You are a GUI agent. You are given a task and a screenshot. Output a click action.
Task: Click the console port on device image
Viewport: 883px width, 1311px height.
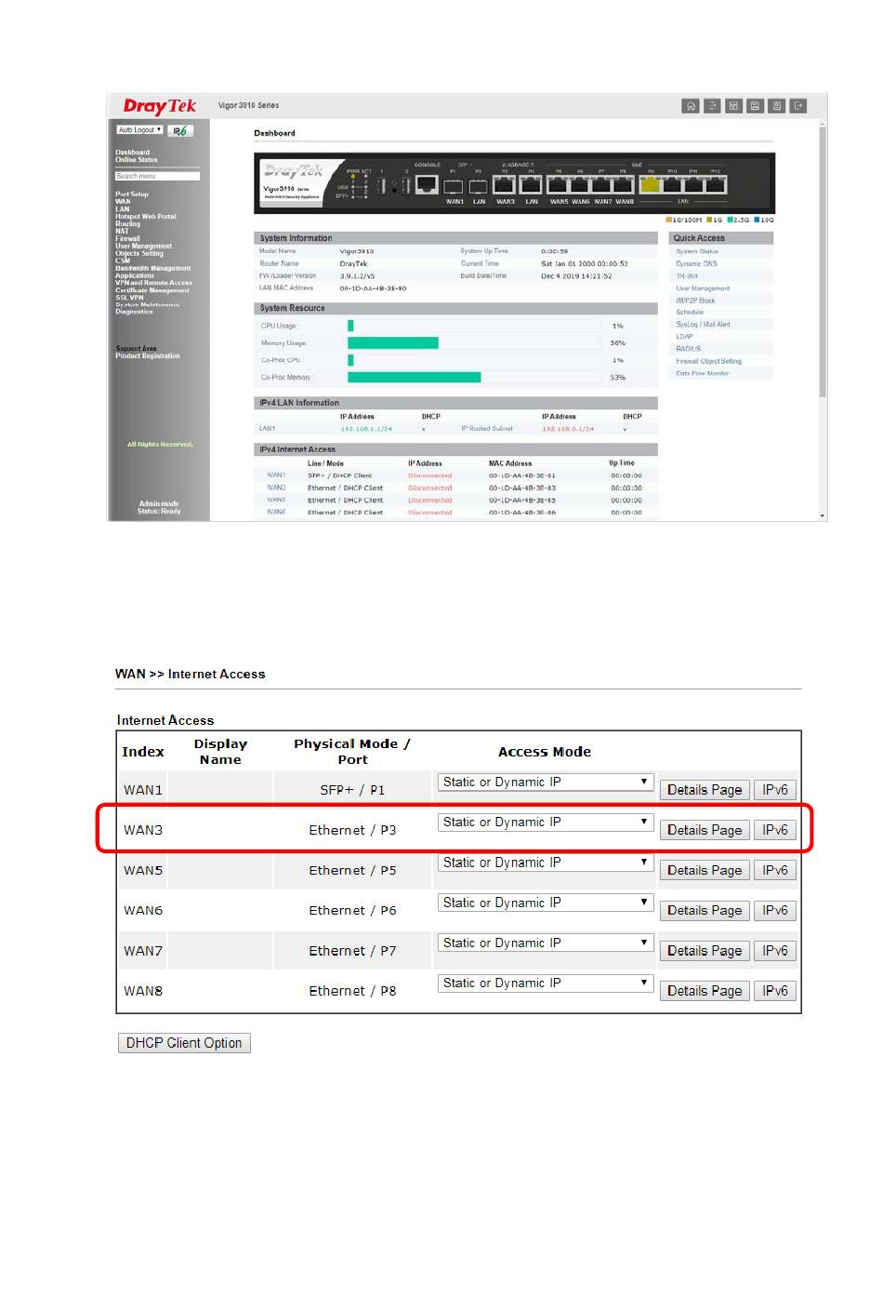(427, 184)
